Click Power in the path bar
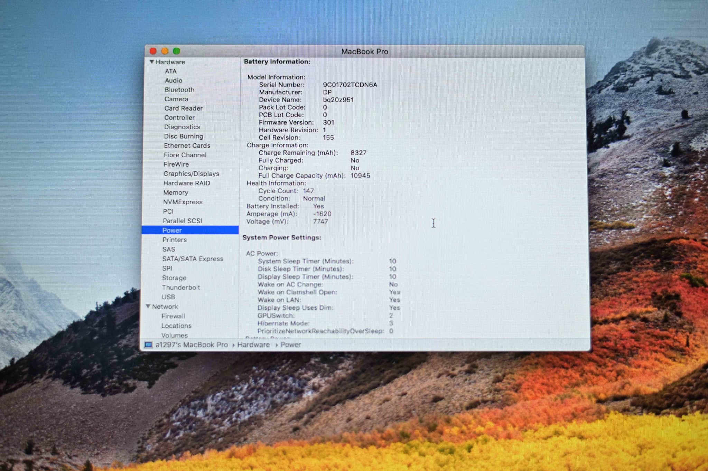This screenshot has width=708, height=471. 291,345
